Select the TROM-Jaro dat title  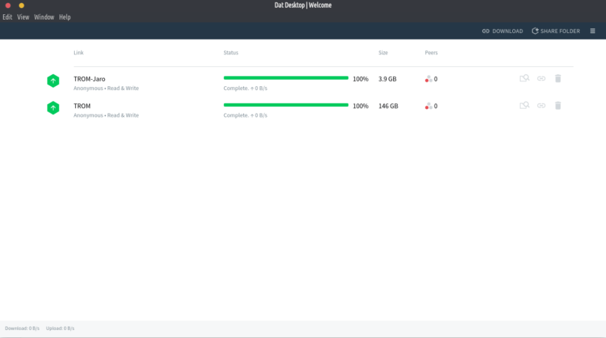[x=89, y=79]
